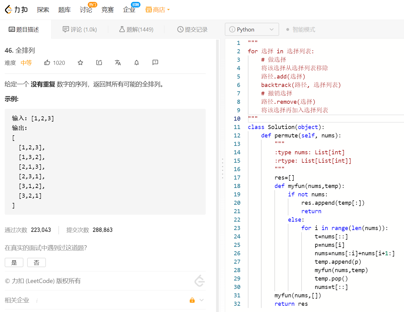404x312 pixels.
Task: Open the 竞赛 contest link
Action: pyautogui.click(x=107, y=10)
